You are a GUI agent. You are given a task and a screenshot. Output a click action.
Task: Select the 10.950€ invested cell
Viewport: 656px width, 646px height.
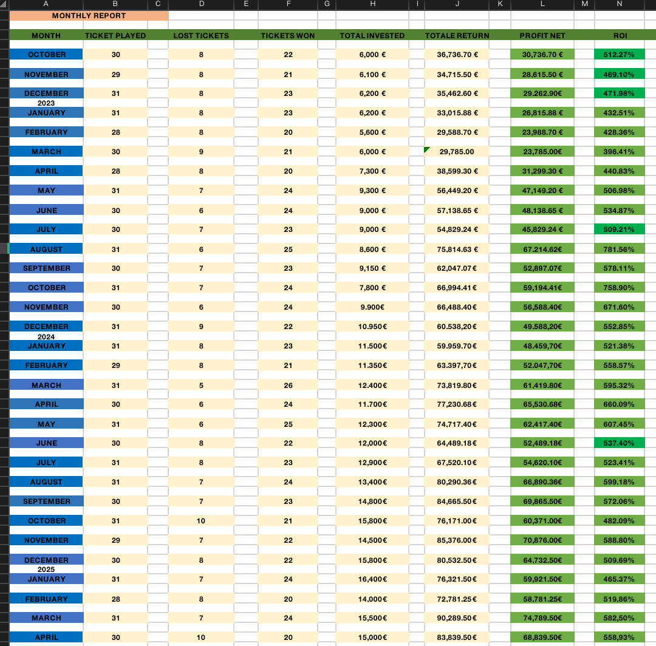372,326
